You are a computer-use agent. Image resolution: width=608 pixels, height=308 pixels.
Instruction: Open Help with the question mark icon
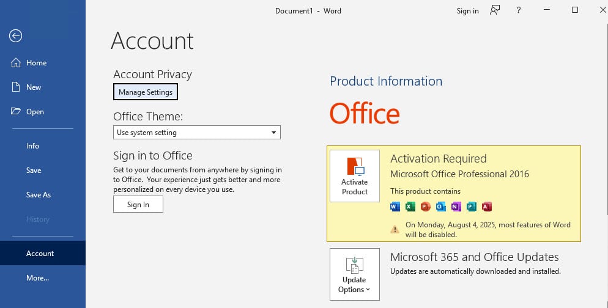point(519,10)
